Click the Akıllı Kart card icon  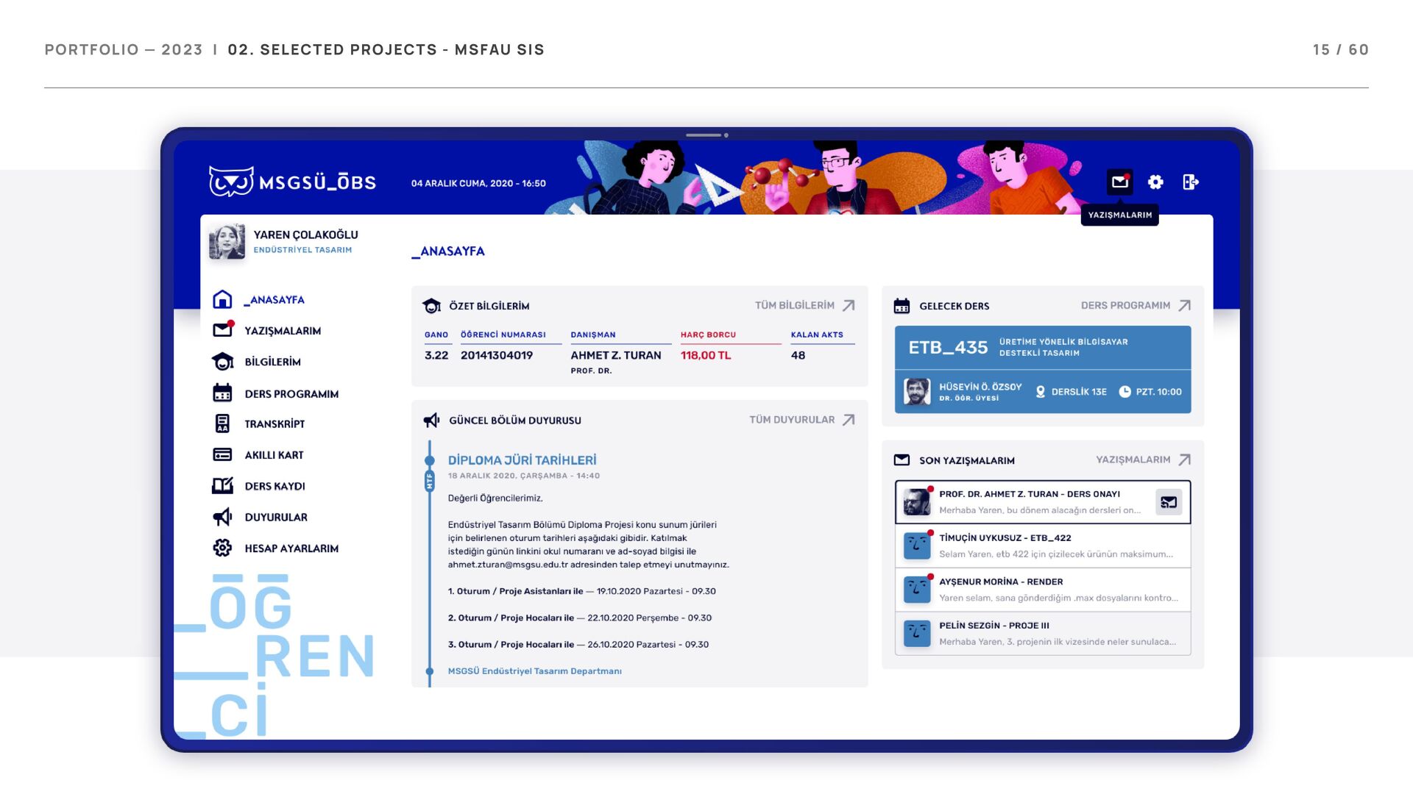coord(222,454)
